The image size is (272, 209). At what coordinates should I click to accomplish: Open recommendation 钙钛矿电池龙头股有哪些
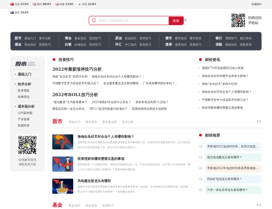click(233, 179)
